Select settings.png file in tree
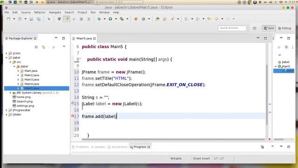Image resolution: width=298 pixels, height=168 pixels. point(23,106)
